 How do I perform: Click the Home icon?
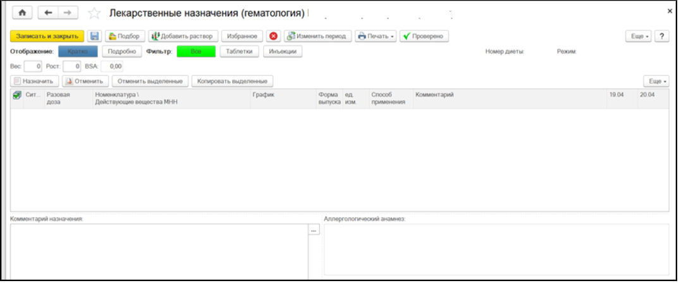pos(23,13)
